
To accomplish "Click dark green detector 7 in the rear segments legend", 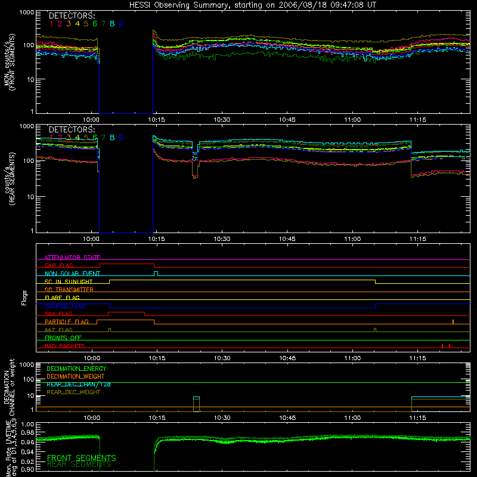I will pyautogui.click(x=103, y=138).
